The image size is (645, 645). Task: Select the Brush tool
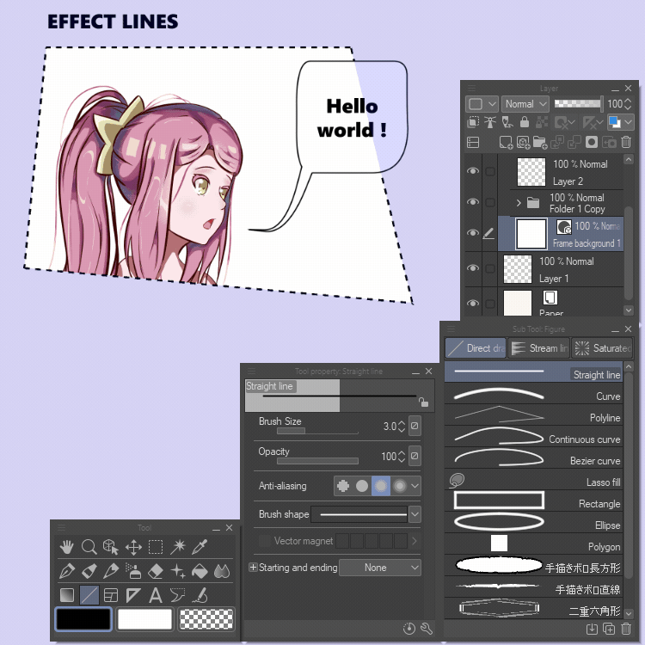pyautogui.click(x=111, y=571)
